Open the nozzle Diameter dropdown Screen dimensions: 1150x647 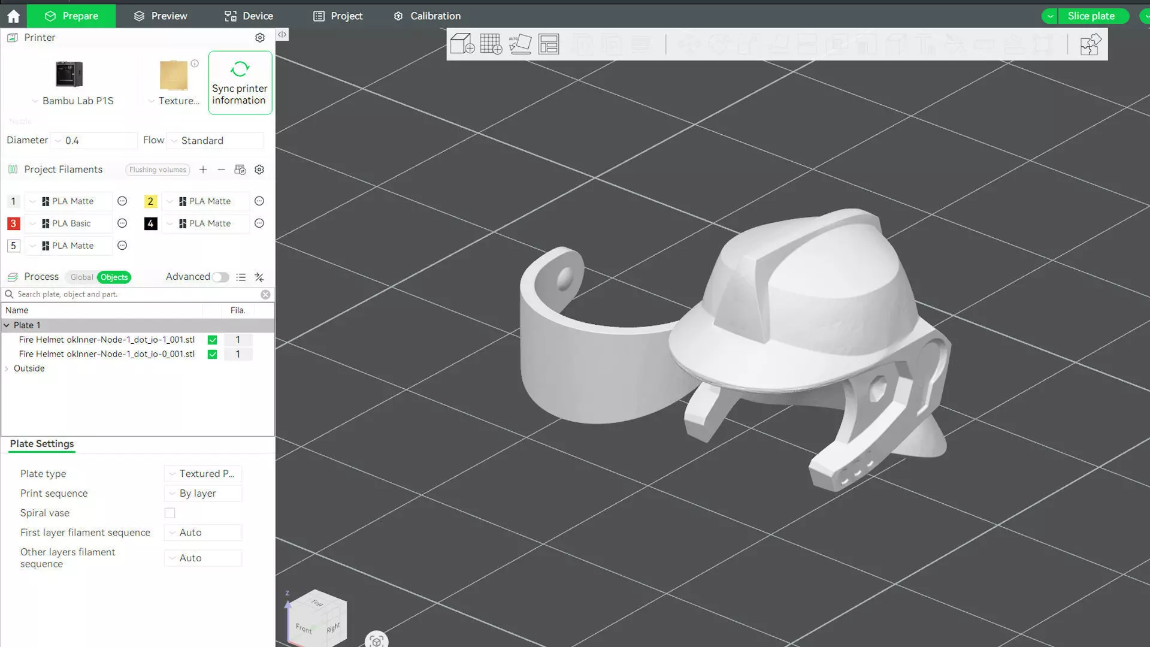click(95, 140)
